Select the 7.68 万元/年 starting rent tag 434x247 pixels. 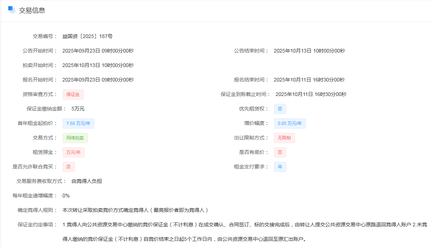78,123
